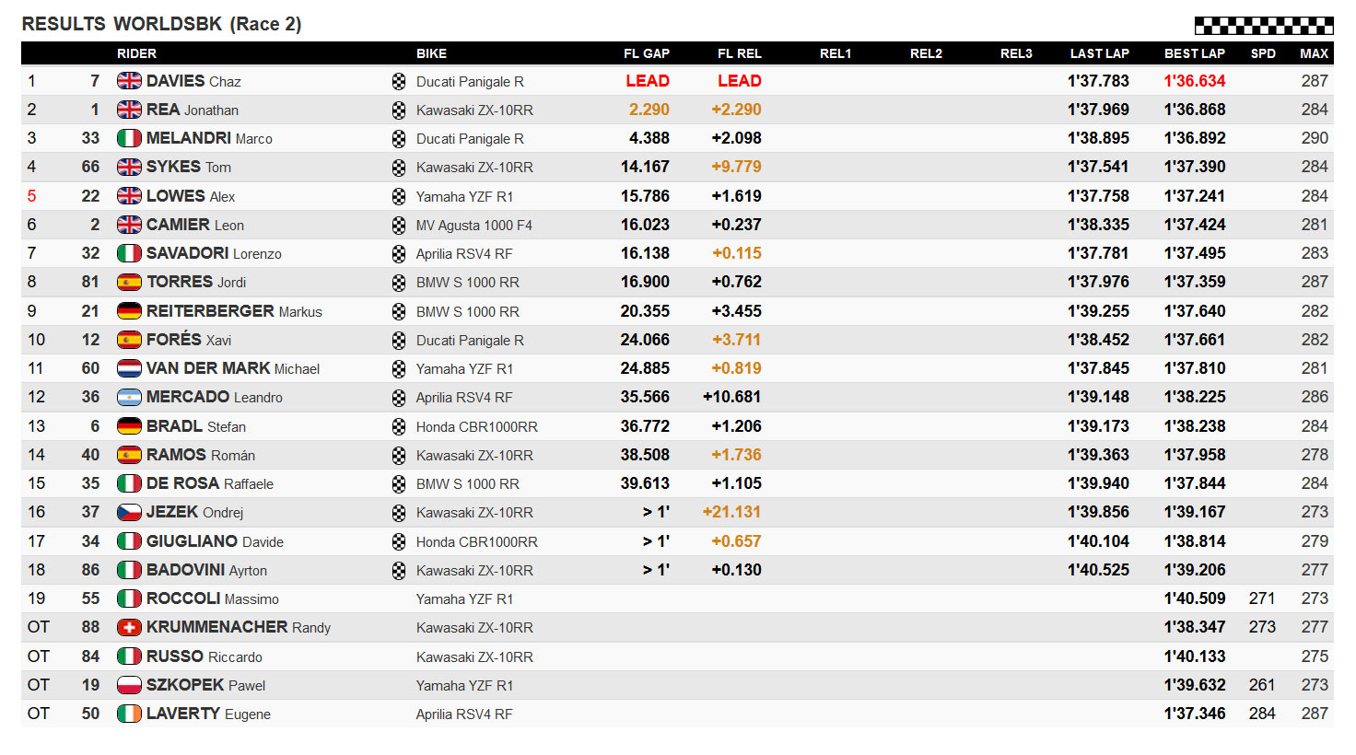1356x755 pixels.
Task: Click the Polish flag next to SZKOPEK Pawel
Action: coord(129,685)
